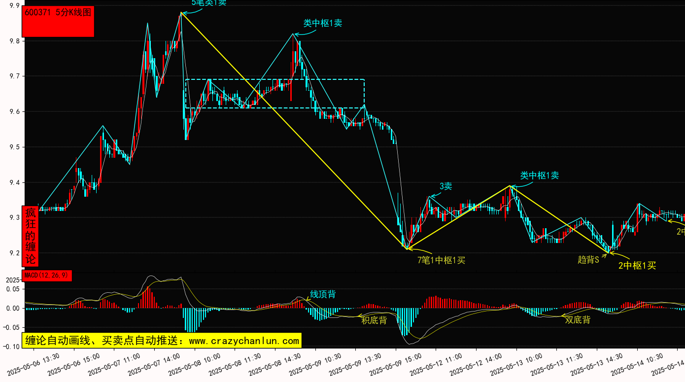Select the 2025-05-12 11:00 time label
The image size is (685, 382).
437,364
